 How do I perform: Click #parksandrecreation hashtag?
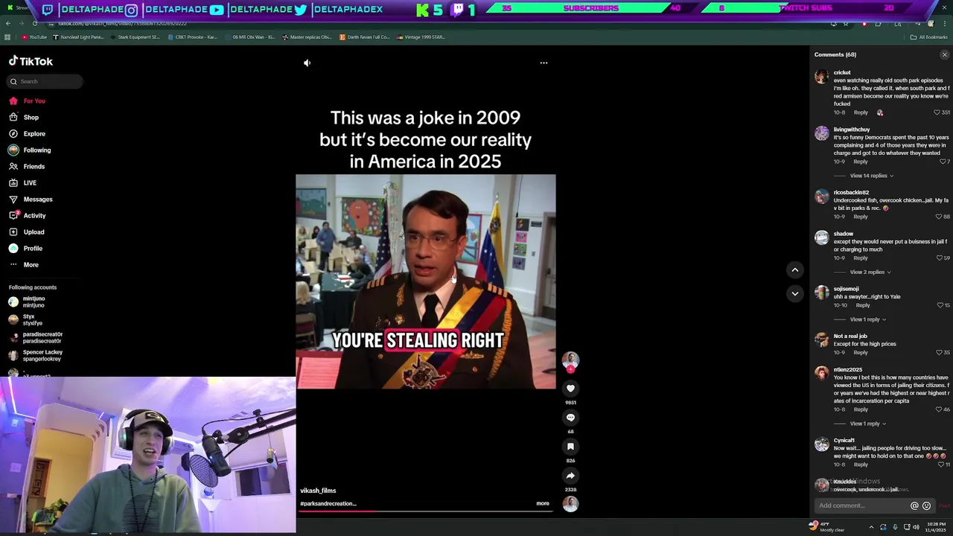[328, 504]
